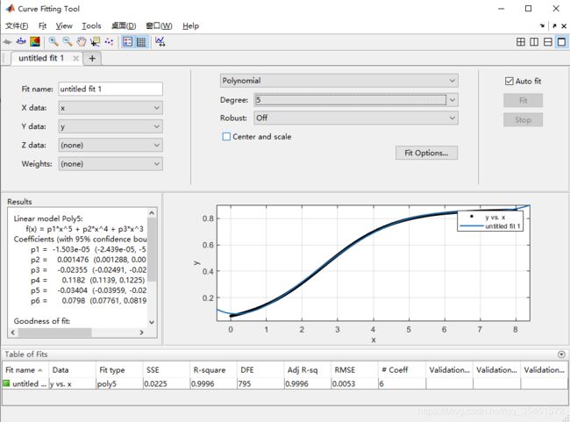The image size is (570, 422).
Task: Open the Tools menu
Action: [x=91, y=25]
